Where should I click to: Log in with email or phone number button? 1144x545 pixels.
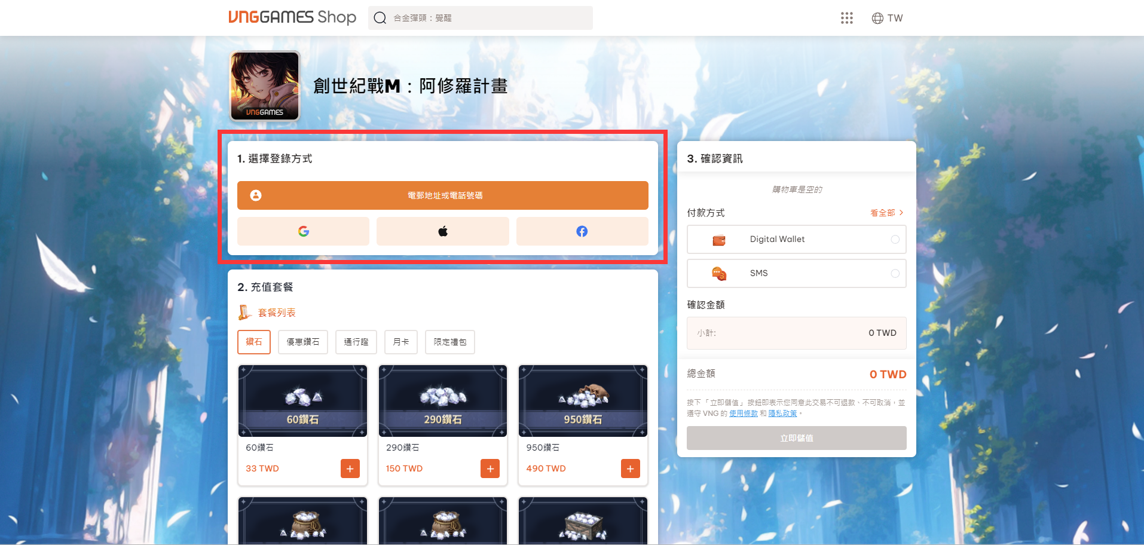pos(442,195)
